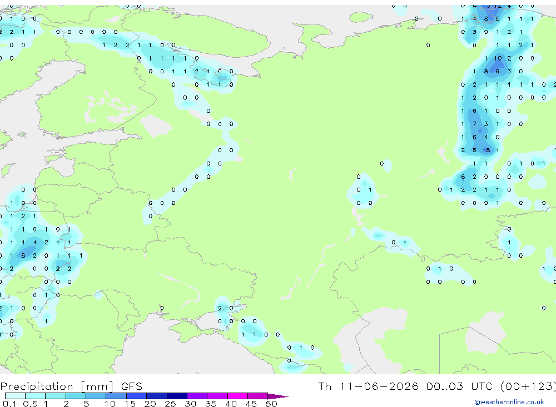Click the legend tick label "50"
The width and height of the screenshot is (556, 407).
tap(271, 404)
